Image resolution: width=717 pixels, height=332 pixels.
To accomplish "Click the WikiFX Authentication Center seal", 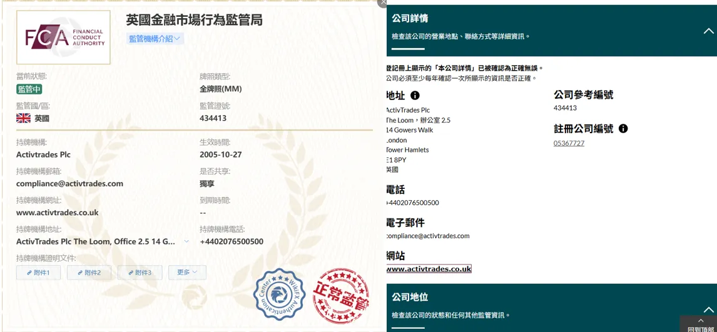I will point(279,294).
